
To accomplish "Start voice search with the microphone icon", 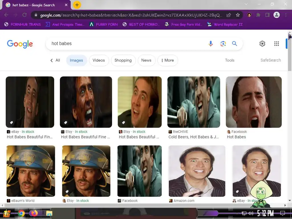I will [x=211, y=44].
